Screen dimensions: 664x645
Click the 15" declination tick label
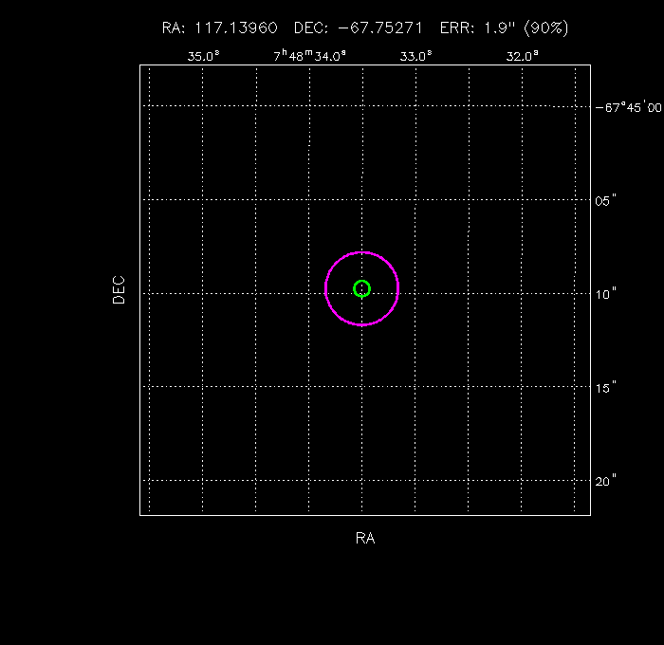coord(605,388)
